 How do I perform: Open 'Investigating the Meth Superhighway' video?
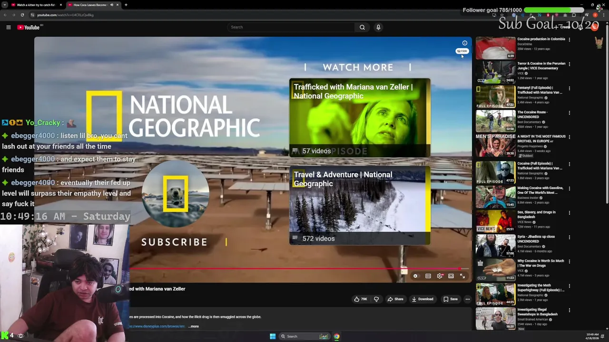[x=541, y=287]
